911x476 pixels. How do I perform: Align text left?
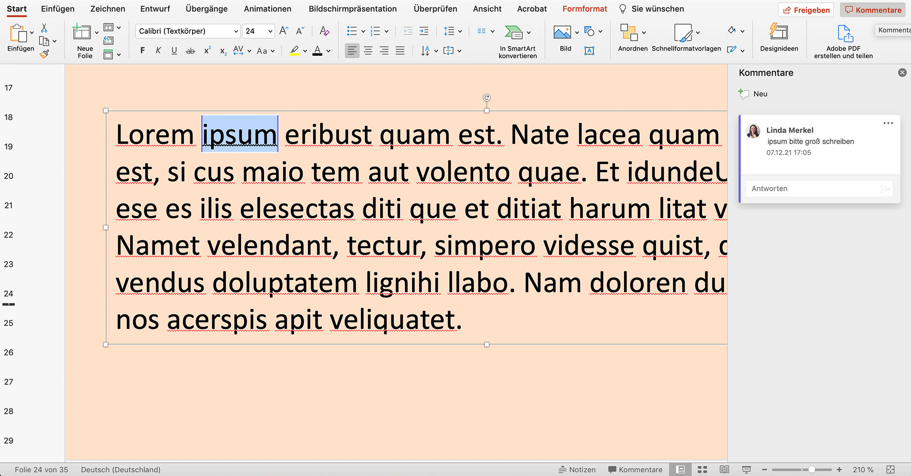tap(352, 51)
